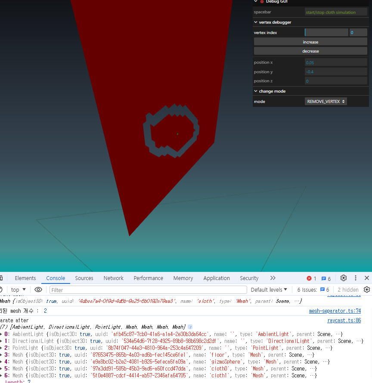Click the Debug GUI bug icon
Viewport: 372px width, 383px height.
262,1
